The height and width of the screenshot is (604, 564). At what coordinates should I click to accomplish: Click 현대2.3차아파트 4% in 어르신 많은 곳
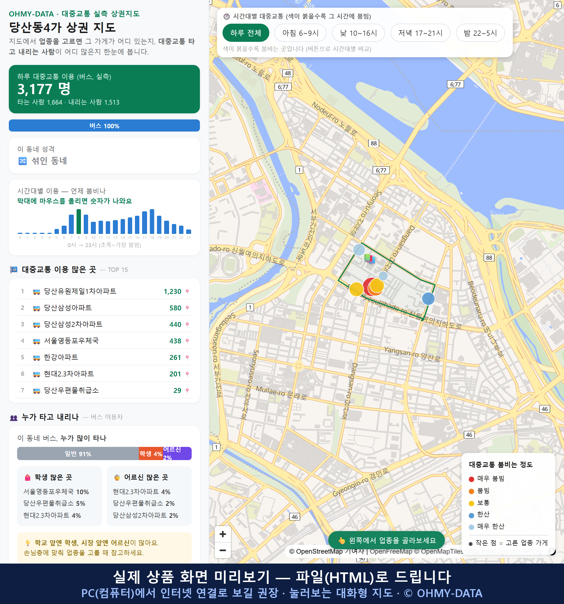pyautogui.click(x=142, y=492)
